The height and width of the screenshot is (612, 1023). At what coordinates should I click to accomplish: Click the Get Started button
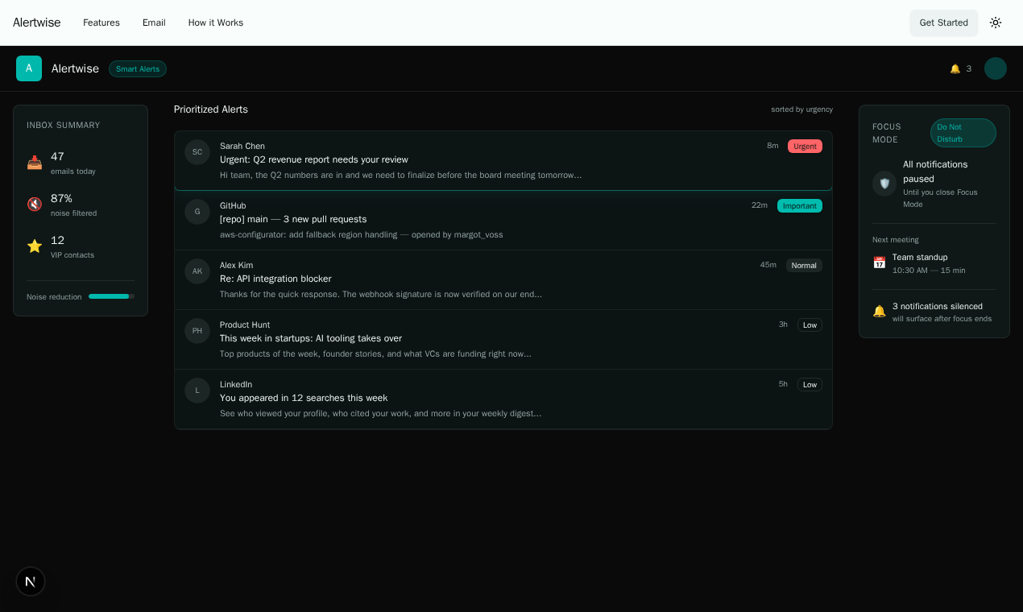pos(944,23)
